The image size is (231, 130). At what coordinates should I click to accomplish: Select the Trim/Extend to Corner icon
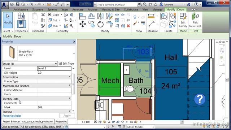[109, 24]
